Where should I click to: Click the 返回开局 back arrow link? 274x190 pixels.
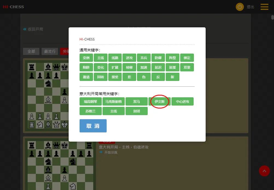[33, 29]
